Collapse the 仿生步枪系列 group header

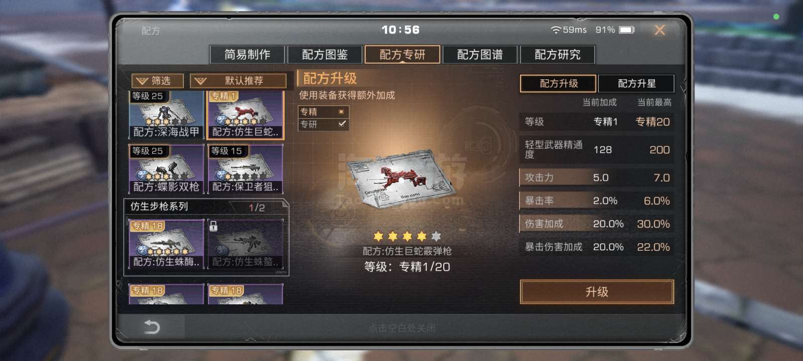click(x=206, y=207)
